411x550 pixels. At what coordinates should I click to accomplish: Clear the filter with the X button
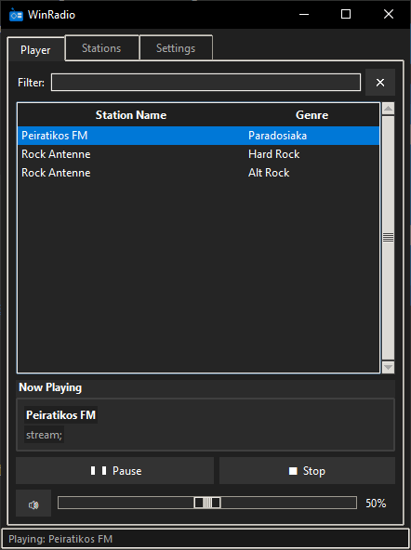point(380,83)
